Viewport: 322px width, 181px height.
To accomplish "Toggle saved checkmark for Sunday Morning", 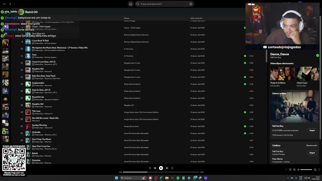I will click(245, 126).
